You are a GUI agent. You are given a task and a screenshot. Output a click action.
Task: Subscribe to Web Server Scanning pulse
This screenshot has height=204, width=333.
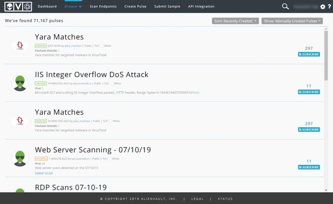click(309, 167)
